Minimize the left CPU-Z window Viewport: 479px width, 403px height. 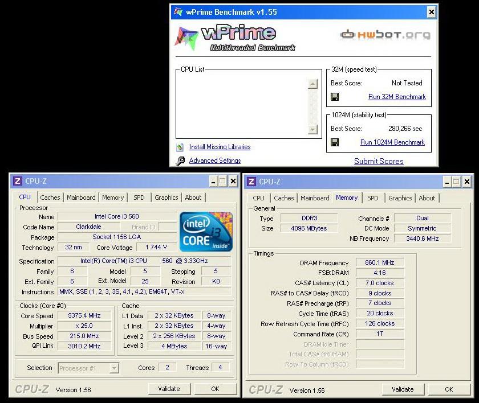213,182
